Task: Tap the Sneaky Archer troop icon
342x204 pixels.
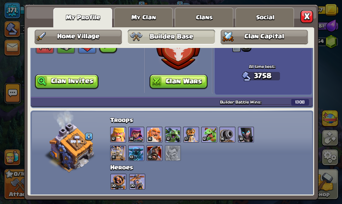Action: pyautogui.click(x=136, y=135)
